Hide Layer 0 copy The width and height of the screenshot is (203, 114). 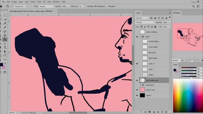point(137,90)
